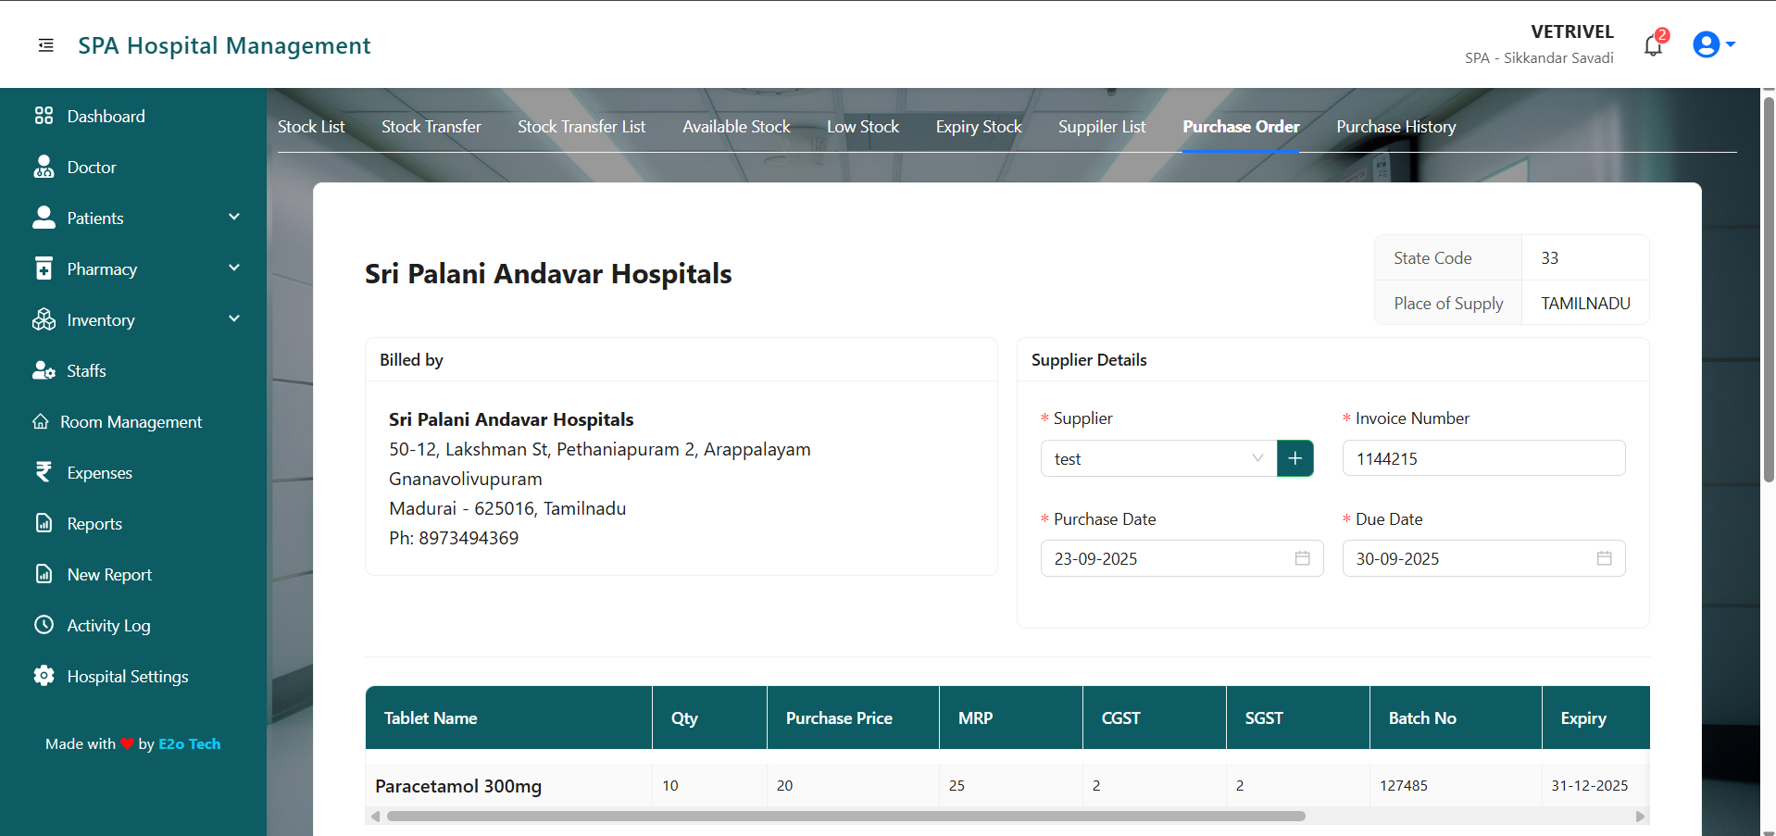Open the notifications bell
Viewport: 1776px width, 836px height.
(x=1653, y=45)
